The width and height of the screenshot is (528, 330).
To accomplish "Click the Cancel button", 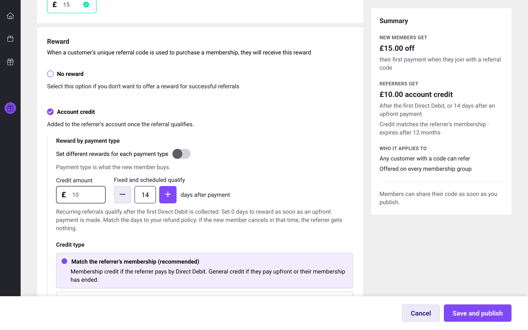I will pos(421,313).
